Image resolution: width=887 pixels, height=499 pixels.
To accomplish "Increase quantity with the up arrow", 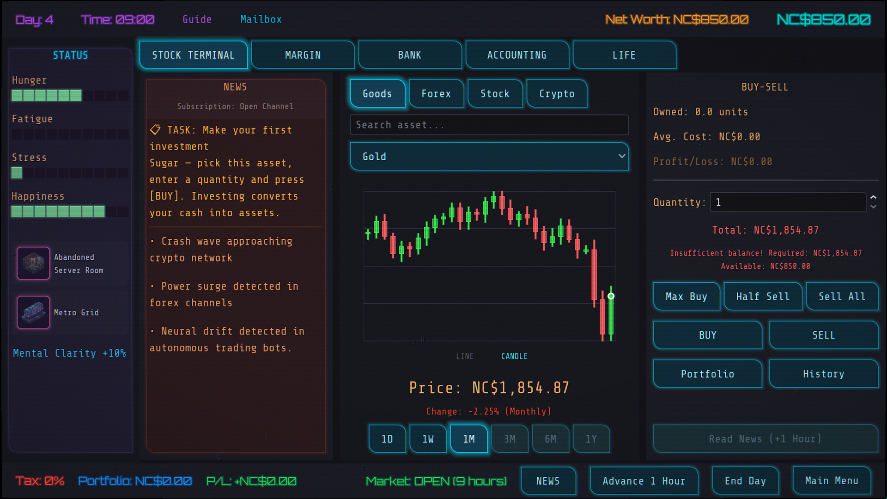I will 873,197.
